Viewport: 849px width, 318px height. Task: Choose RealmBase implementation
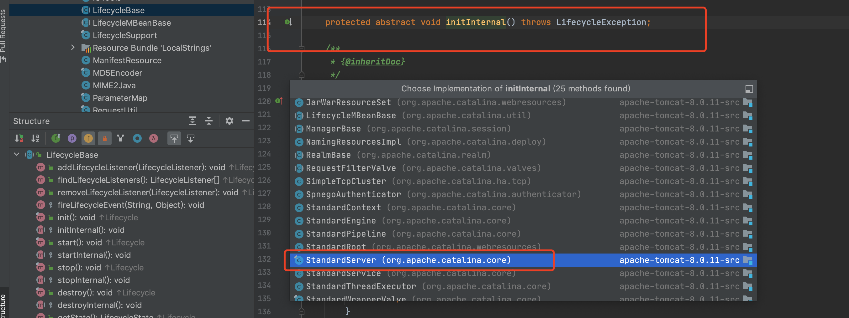click(x=523, y=155)
